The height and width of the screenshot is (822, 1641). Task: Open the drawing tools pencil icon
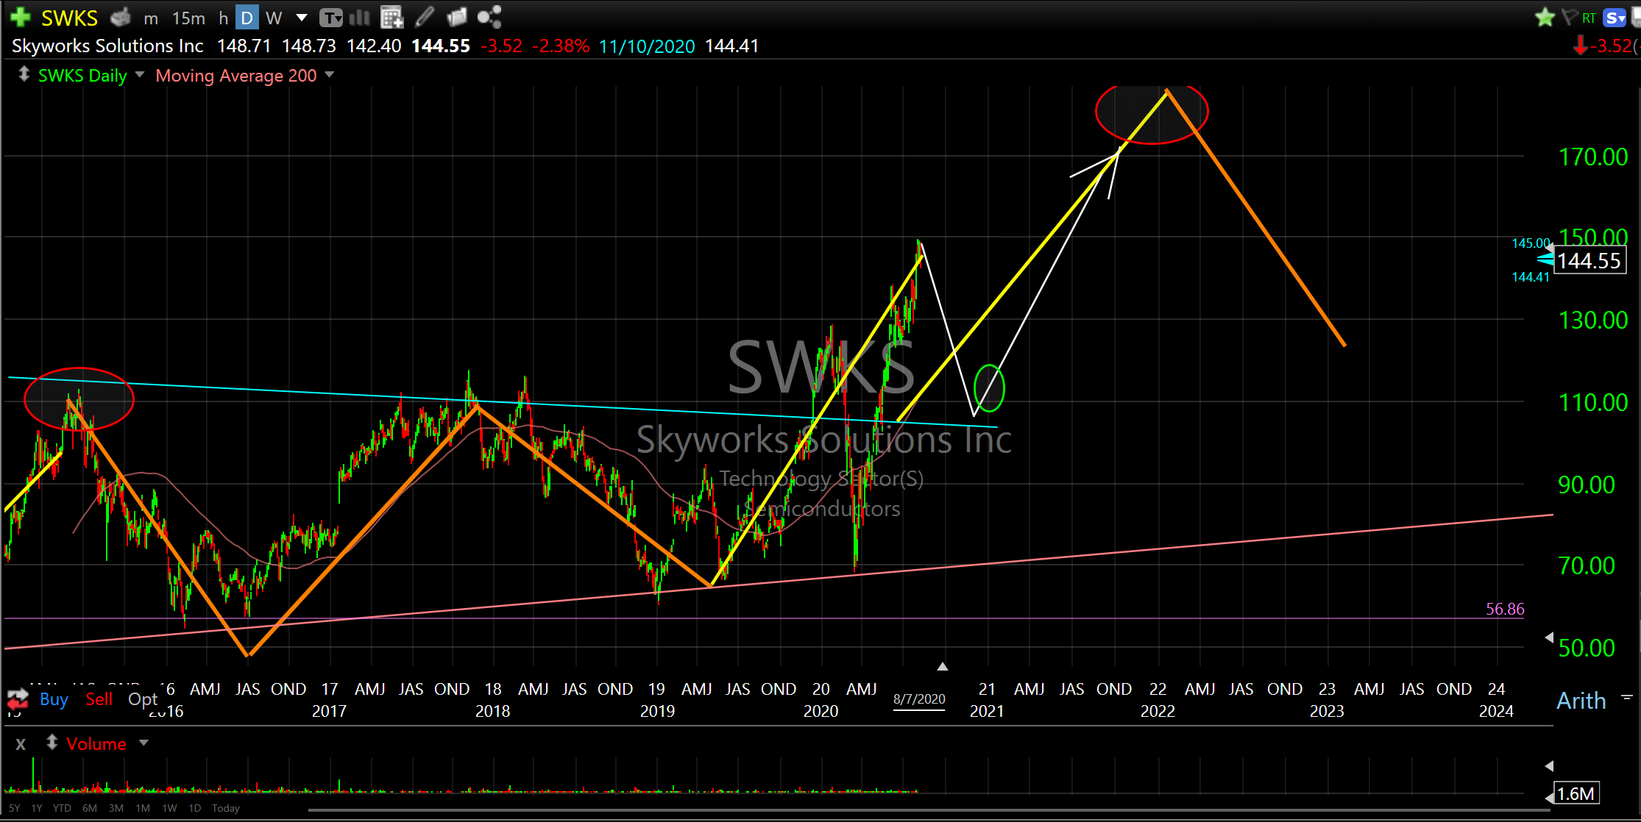click(x=425, y=16)
